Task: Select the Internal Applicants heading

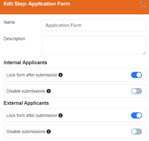Action: pyautogui.click(x=26, y=63)
